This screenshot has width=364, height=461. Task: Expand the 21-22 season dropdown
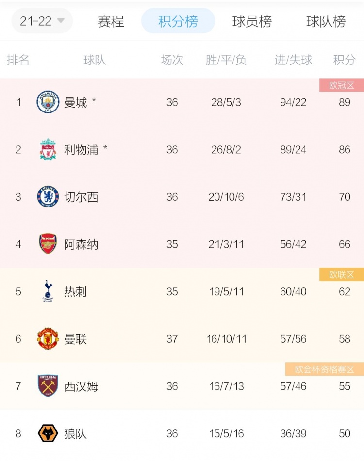42,21
